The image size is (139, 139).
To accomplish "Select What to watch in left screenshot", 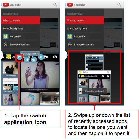I will coord(21,20).
